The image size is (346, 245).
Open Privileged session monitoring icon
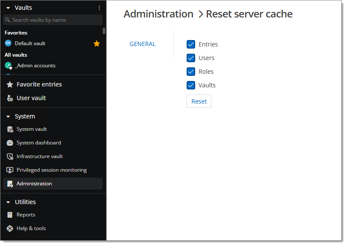point(10,170)
